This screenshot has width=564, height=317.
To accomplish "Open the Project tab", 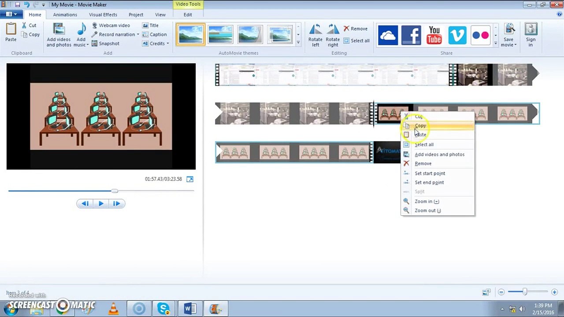I will 136,15.
